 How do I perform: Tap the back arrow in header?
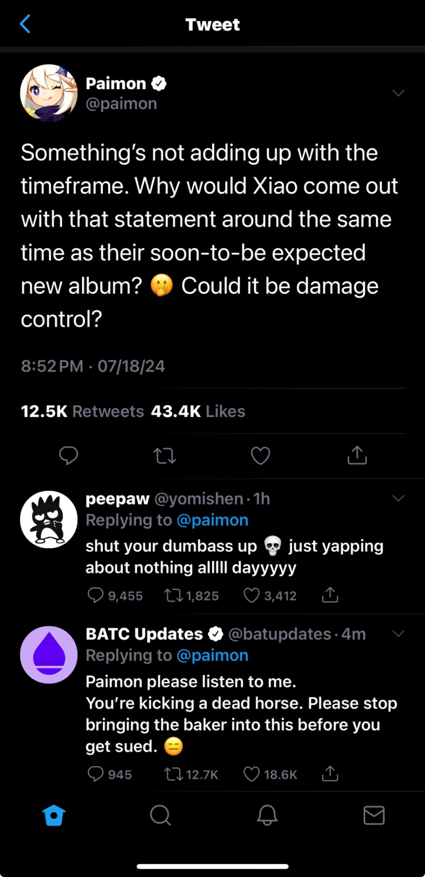click(x=26, y=24)
